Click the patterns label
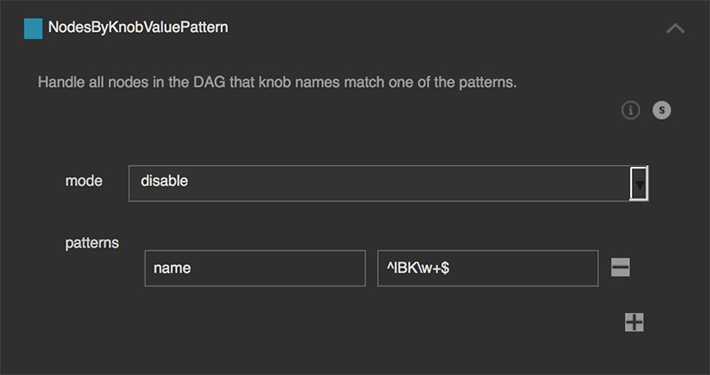 pos(92,242)
